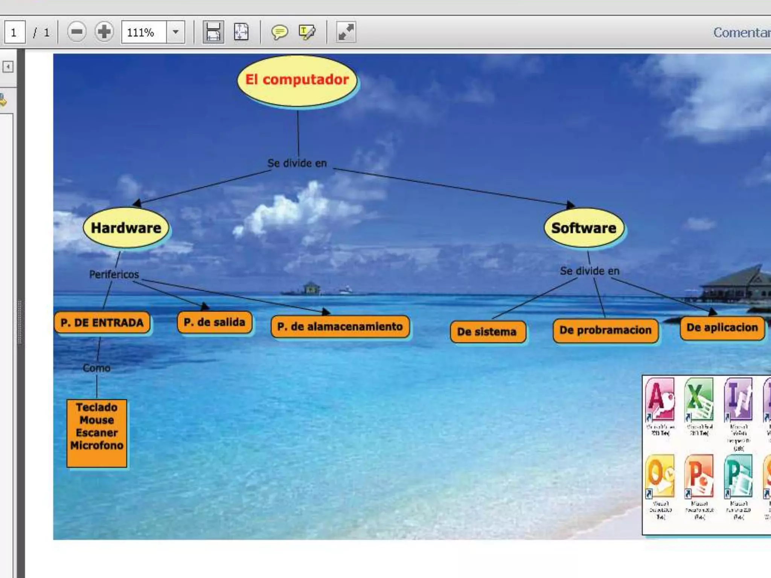Click the page number input box
Screen dimensions: 771x578
coord(15,32)
